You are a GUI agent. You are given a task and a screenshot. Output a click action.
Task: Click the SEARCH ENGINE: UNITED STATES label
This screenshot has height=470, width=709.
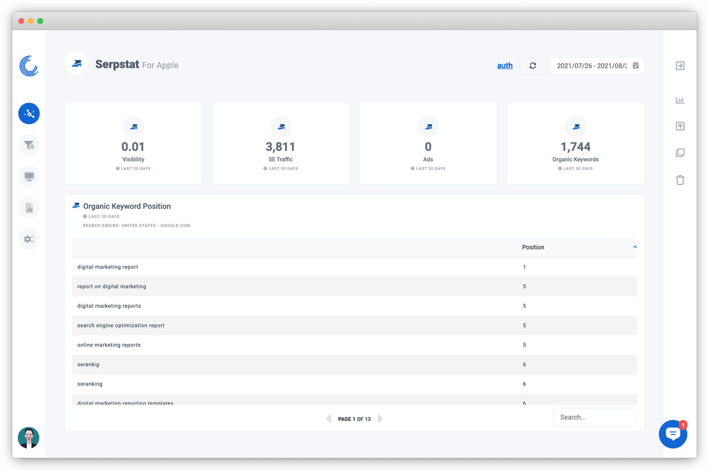(137, 226)
